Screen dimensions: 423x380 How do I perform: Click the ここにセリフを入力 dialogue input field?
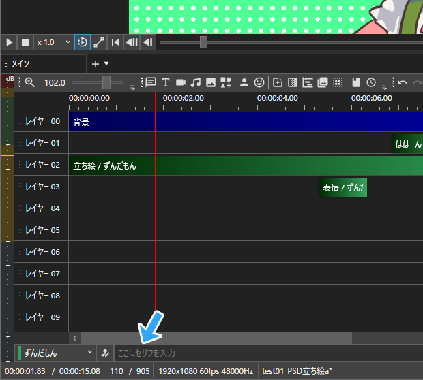tap(269, 353)
